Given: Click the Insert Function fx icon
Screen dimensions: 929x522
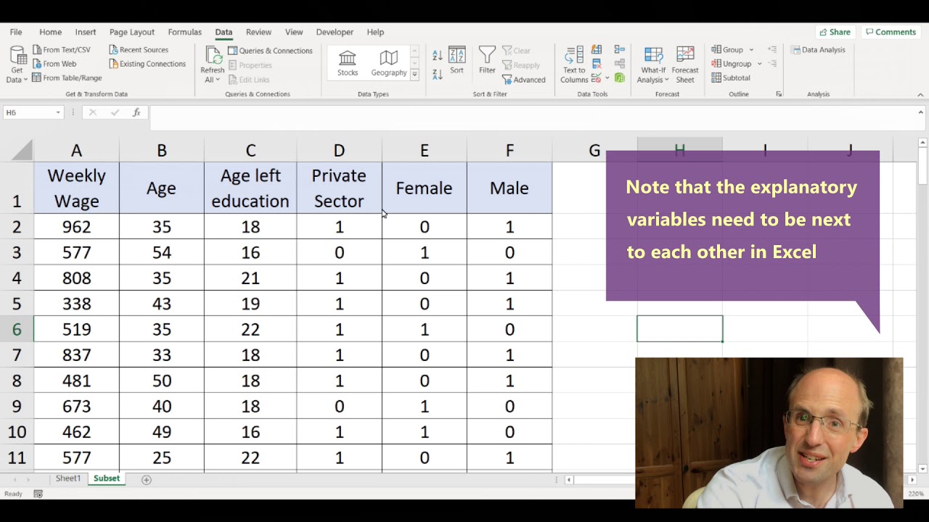Looking at the screenshot, I should (136, 112).
